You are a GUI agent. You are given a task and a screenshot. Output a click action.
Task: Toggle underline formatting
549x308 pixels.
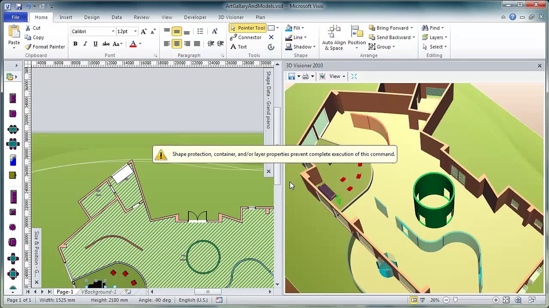click(x=95, y=44)
